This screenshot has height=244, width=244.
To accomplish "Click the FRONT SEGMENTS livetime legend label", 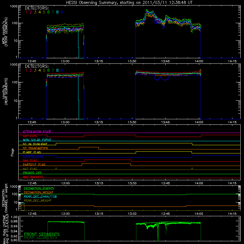I will click(x=42, y=234).
